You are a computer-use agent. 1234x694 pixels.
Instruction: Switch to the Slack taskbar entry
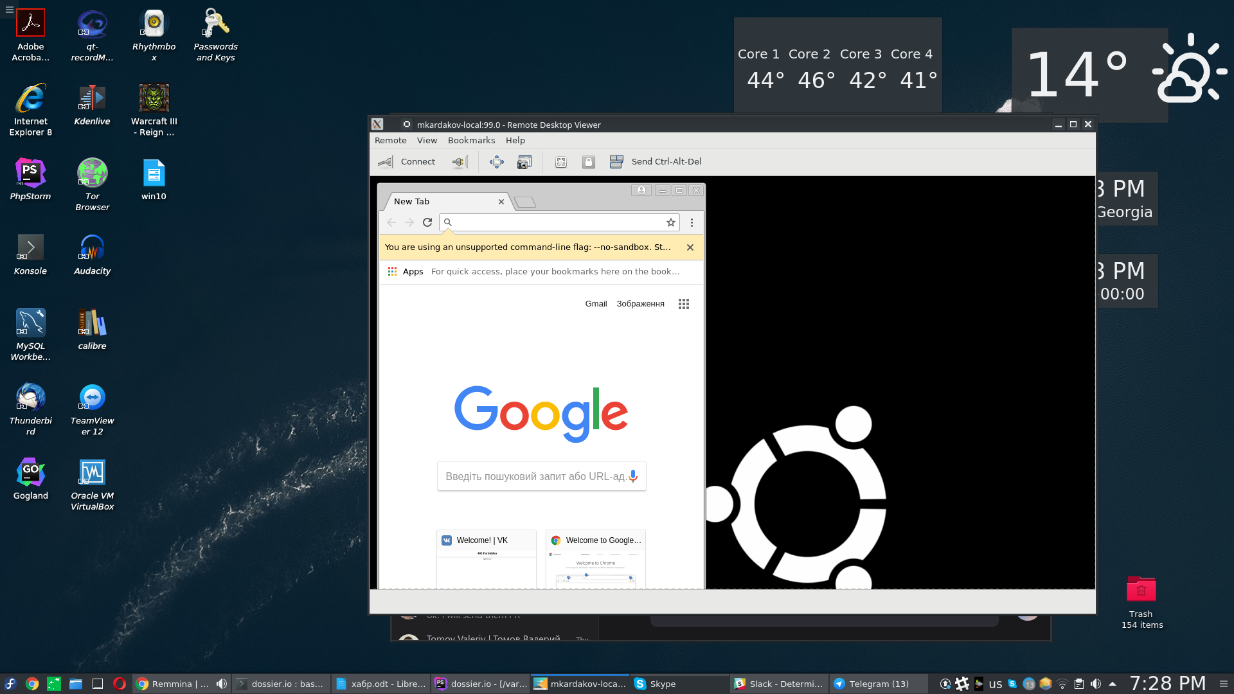779,684
